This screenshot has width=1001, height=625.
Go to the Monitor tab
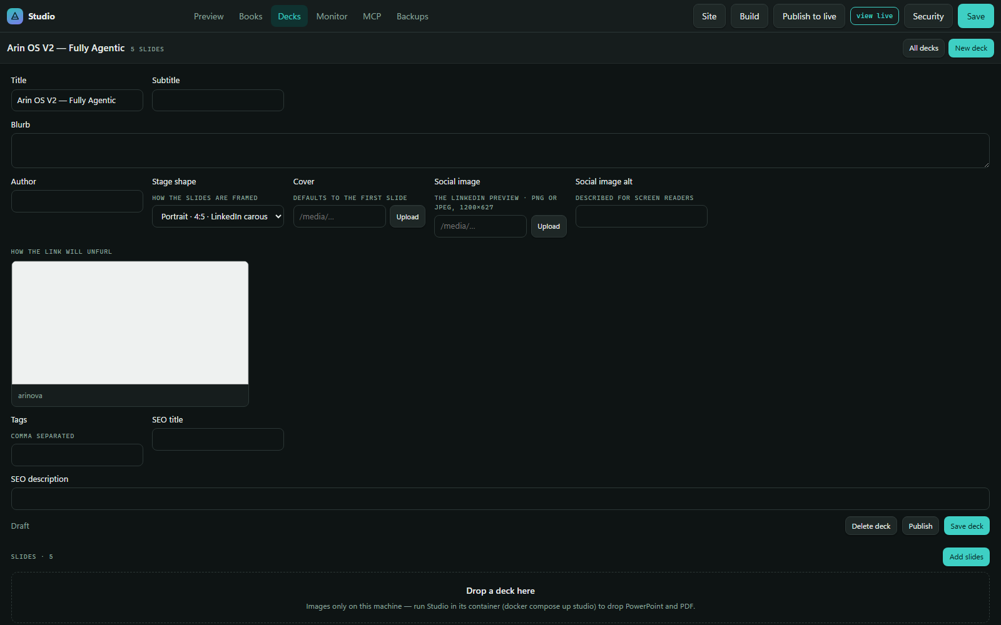(332, 16)
